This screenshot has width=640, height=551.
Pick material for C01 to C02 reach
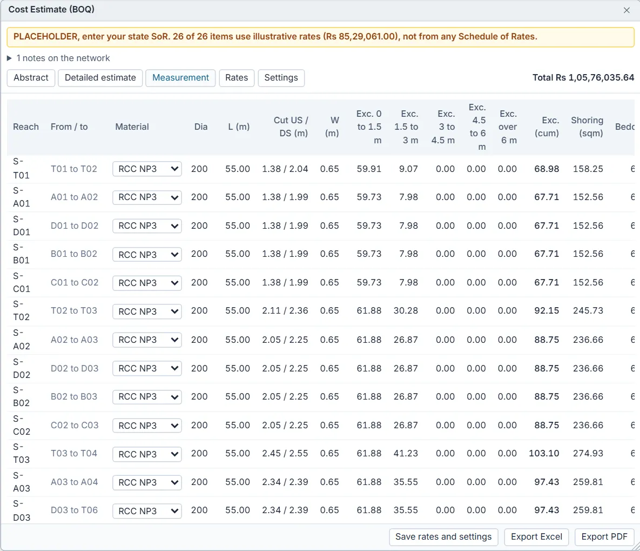pyautogui.click(x=147, y=283)
